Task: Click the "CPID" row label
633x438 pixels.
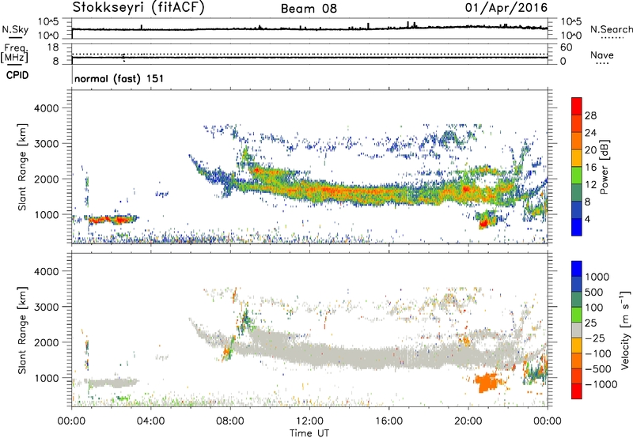Action: coord(17,75)
